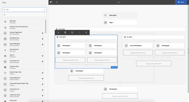Viewport: 189px width, 102px height.
Task: Click the Call Url globe icon
Action: point(5,56)
